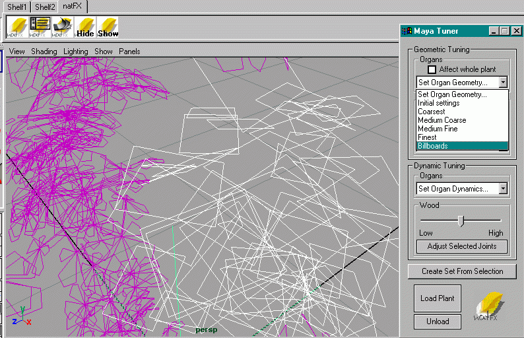The height and width of the screenshot is (338, 524).
Task: Click the natFX Show shelf icon
Action: click(108, 27)
